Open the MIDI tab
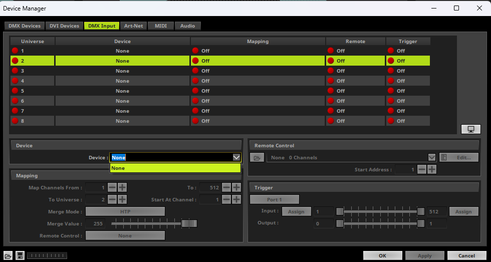 click(x=161, y=26)
